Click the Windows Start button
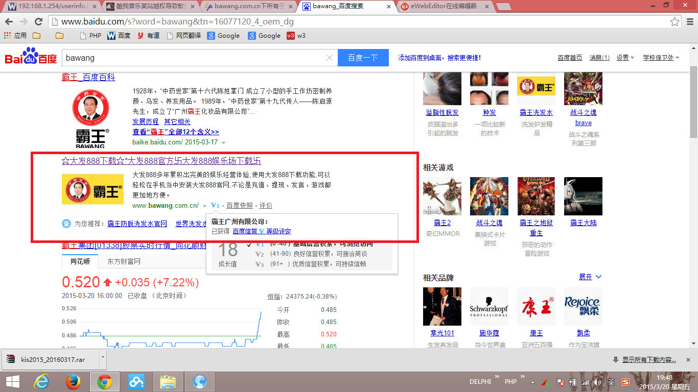Viewport: 698px width, 392px height. click(x=12, y=381)
